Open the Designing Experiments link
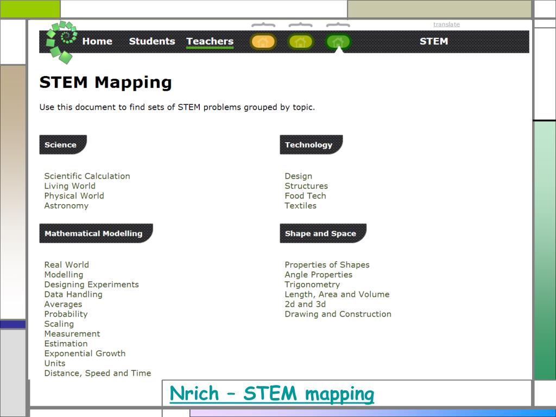Screen dimensions: 556x417 point(91,285)
